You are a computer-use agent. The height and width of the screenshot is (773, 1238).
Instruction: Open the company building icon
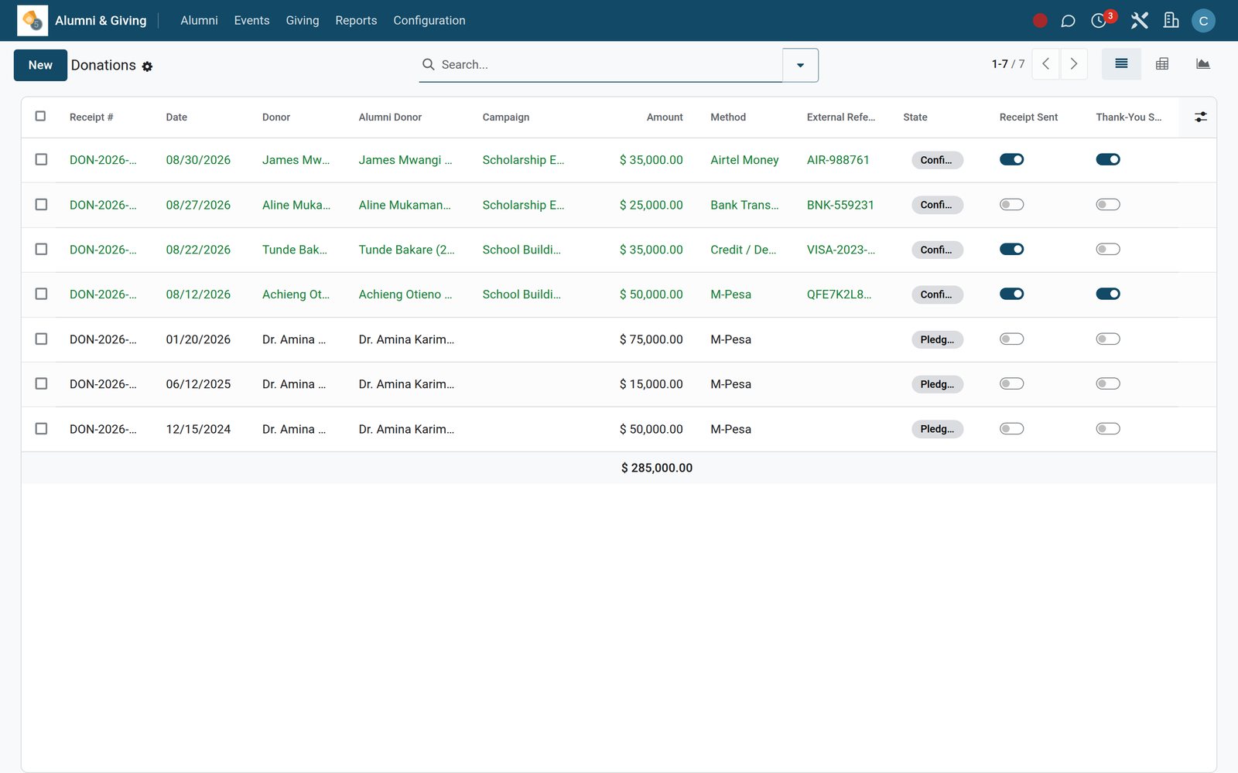coord(1171,21)
